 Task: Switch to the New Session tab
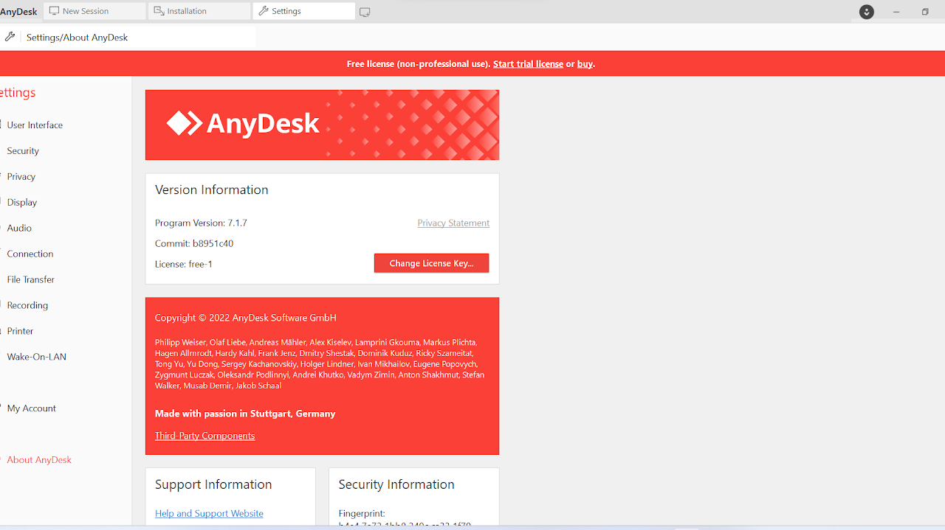pos(94,11)
